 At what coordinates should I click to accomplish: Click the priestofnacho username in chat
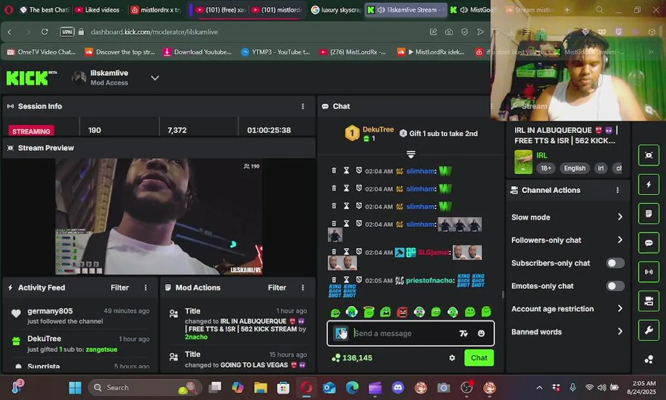tap(428, 281)
